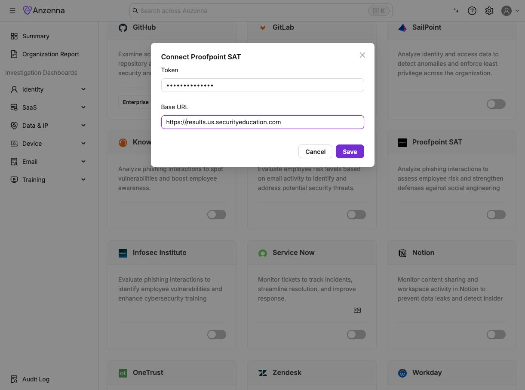Open Summary in the sidebar
525x390 pixels.
click(x=36, y=36)
